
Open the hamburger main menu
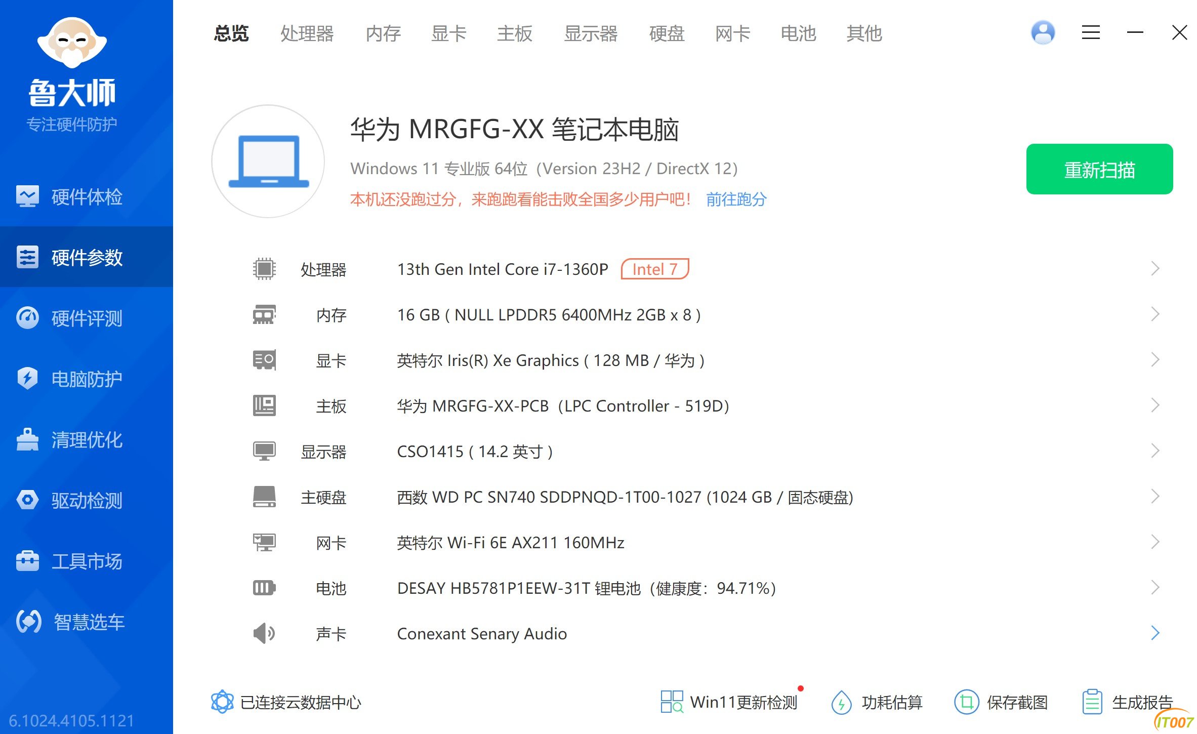pos(1091,32)
